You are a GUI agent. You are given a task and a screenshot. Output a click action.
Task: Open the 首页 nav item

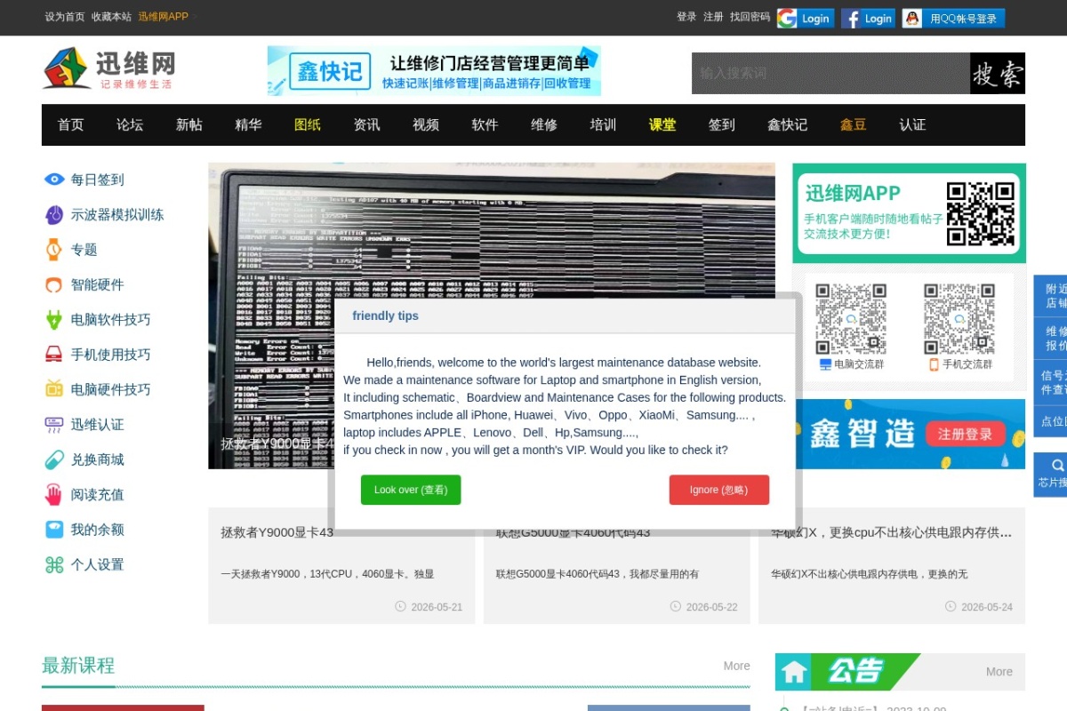click(71, 125)
